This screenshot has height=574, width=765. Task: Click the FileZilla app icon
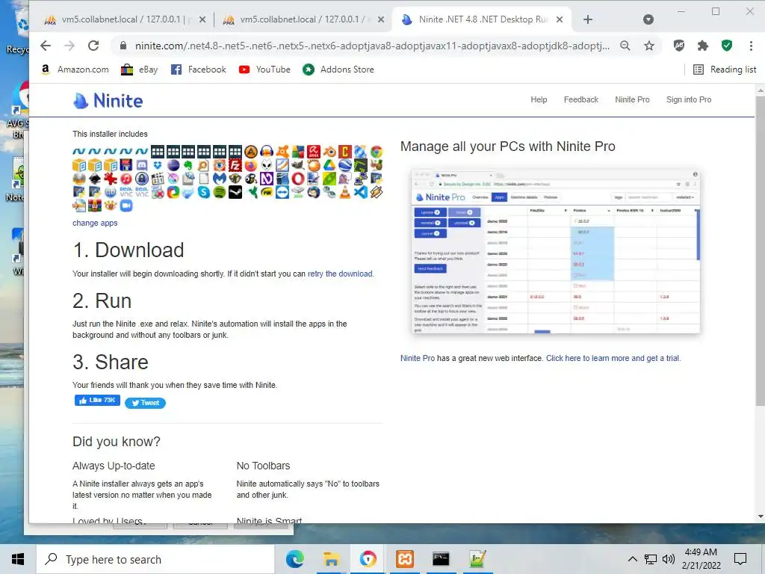235,165
